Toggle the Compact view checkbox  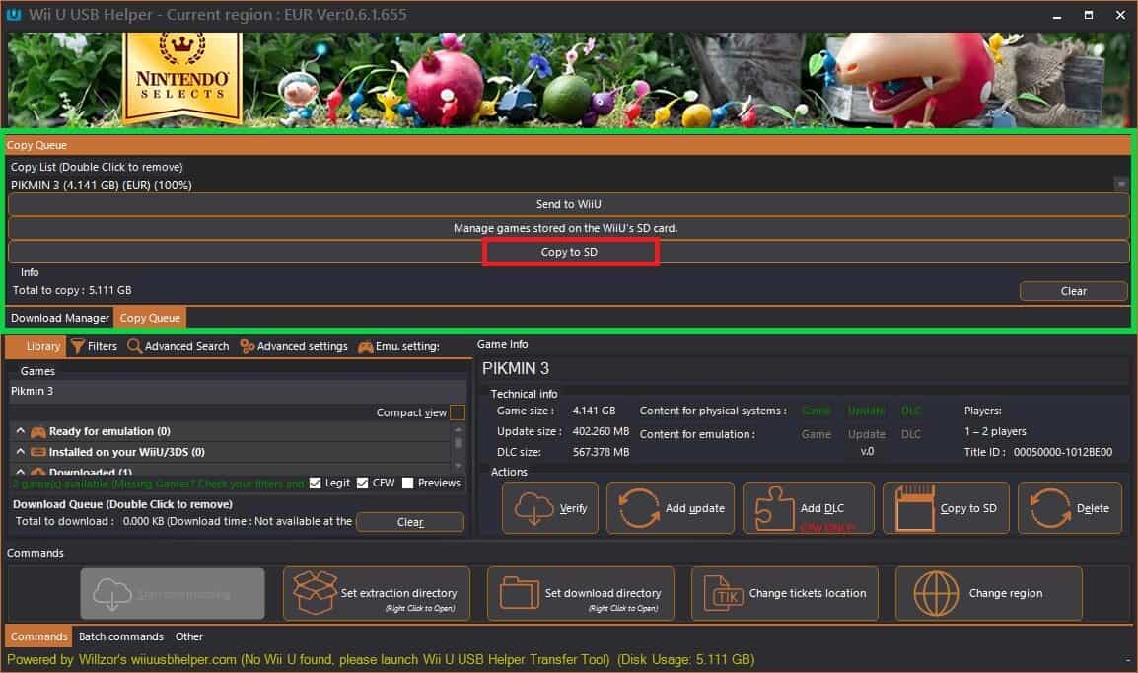pyautogui.click(x=458, y=412)
